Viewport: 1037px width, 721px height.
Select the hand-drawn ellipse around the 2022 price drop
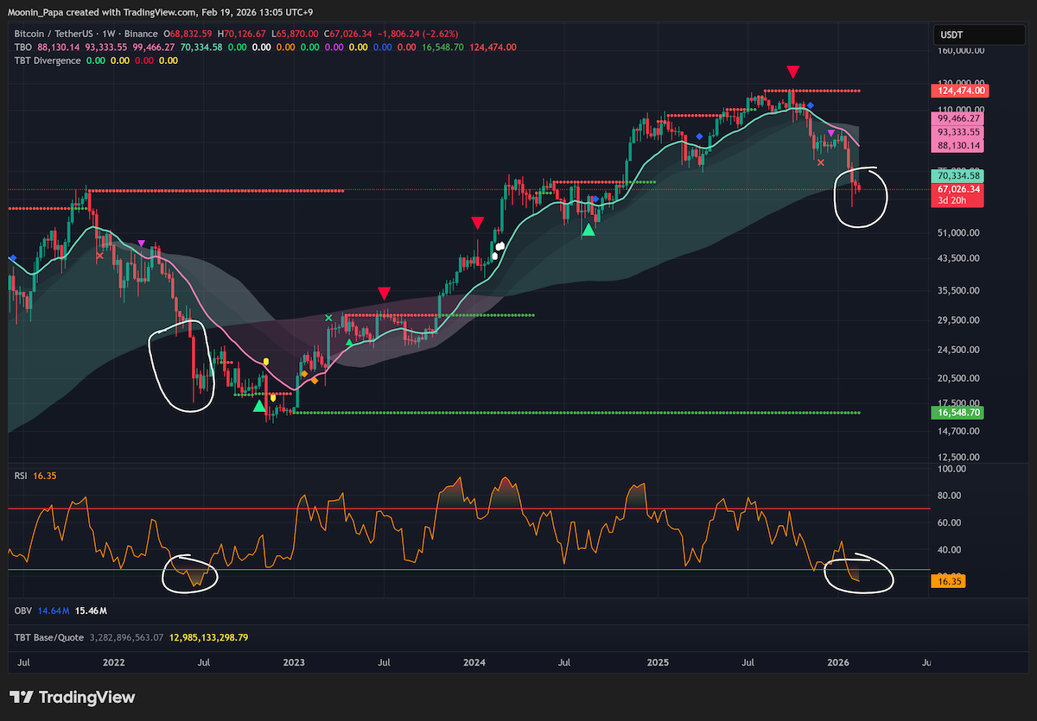pyautogui.click(x=181, y=366)
